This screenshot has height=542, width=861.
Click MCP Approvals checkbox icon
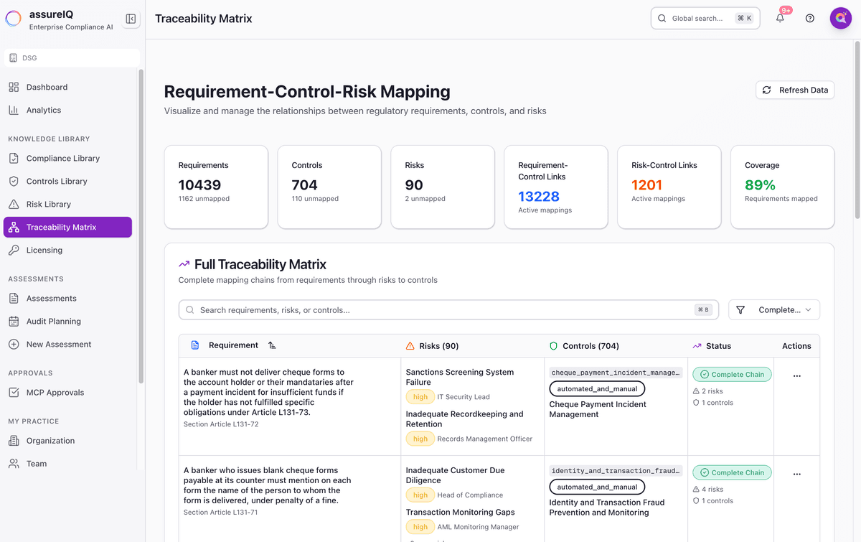pyautogui.click(x=14, y=392)
